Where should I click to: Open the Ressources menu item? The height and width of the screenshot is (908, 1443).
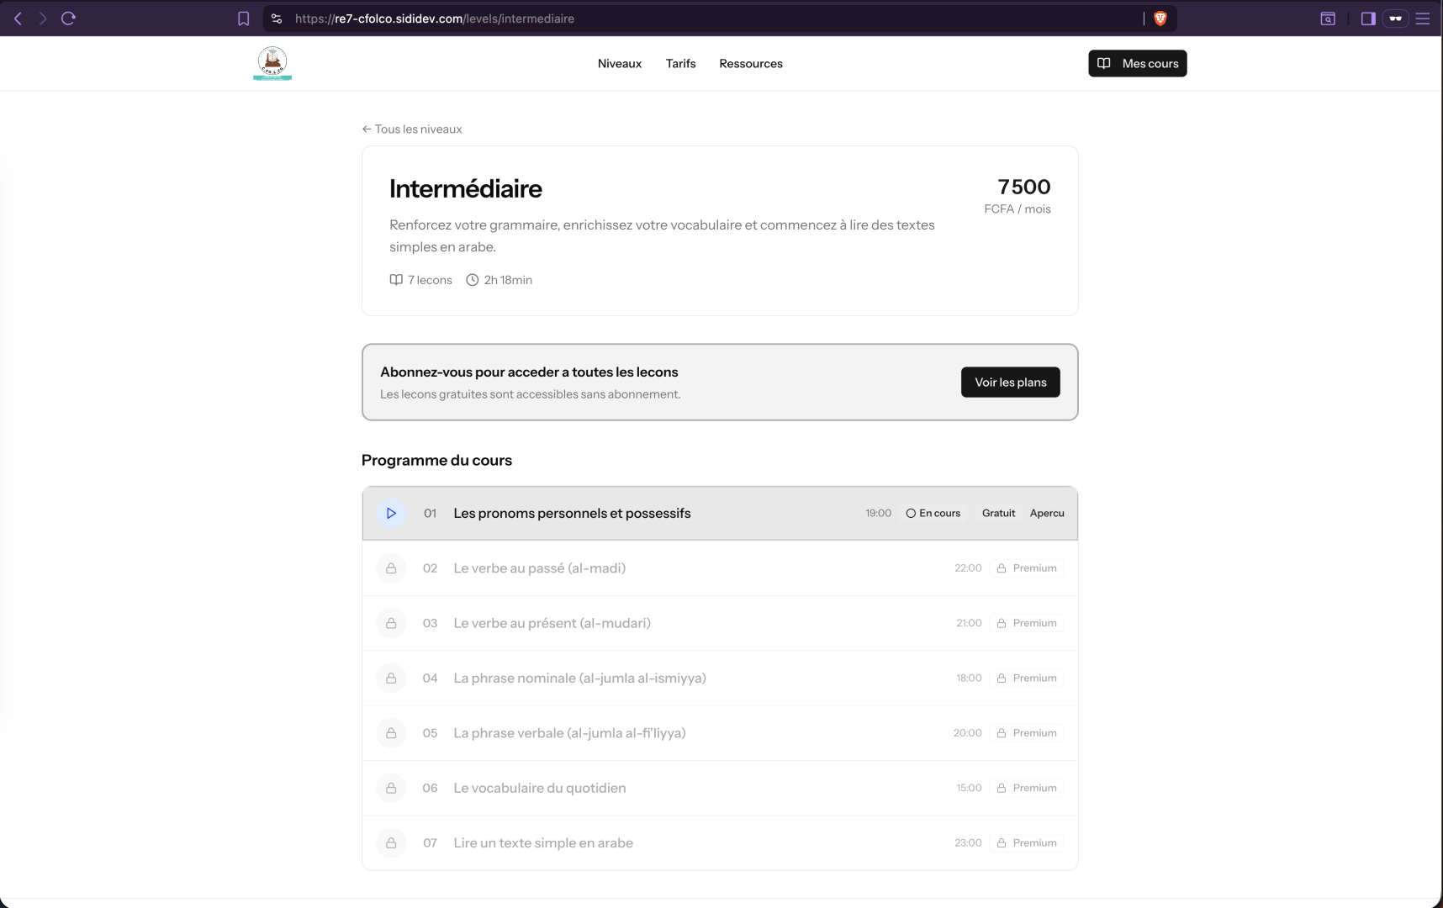pos(750,63)
